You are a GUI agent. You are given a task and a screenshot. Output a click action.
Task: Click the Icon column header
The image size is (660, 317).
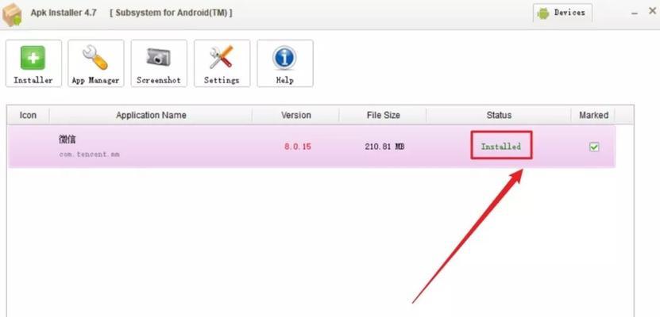(x=28, y=115)
